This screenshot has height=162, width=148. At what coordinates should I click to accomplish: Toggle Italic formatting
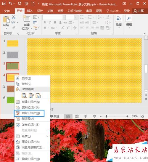coord(50,23)
